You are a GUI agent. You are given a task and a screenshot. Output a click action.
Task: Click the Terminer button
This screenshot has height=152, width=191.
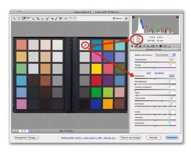pos(172,137)
